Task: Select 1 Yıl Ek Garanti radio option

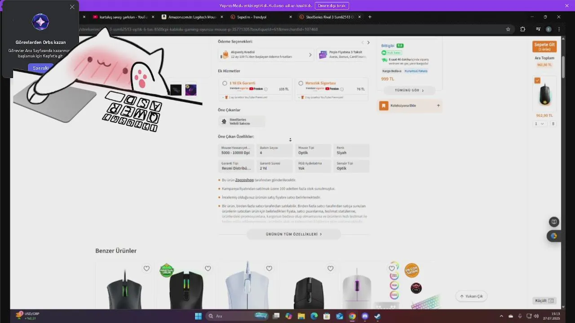Action: (225, 83)
